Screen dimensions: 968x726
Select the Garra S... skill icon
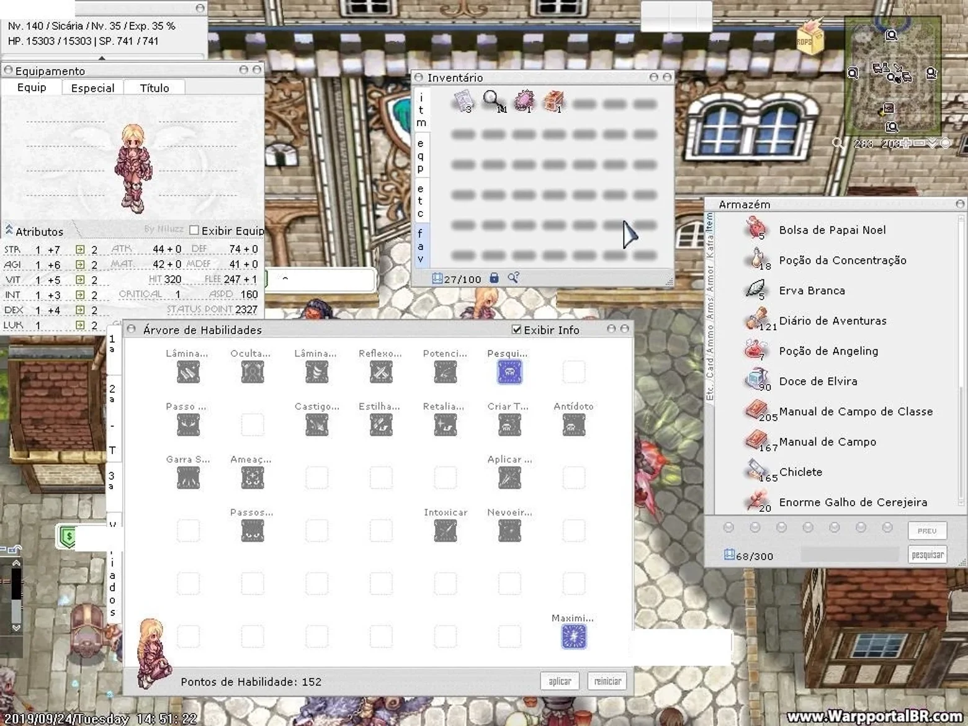tap(188, 478)
